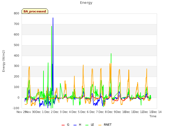Click the 500 y-axis tick label
173x130 pixels.
(x=16, y=45)
